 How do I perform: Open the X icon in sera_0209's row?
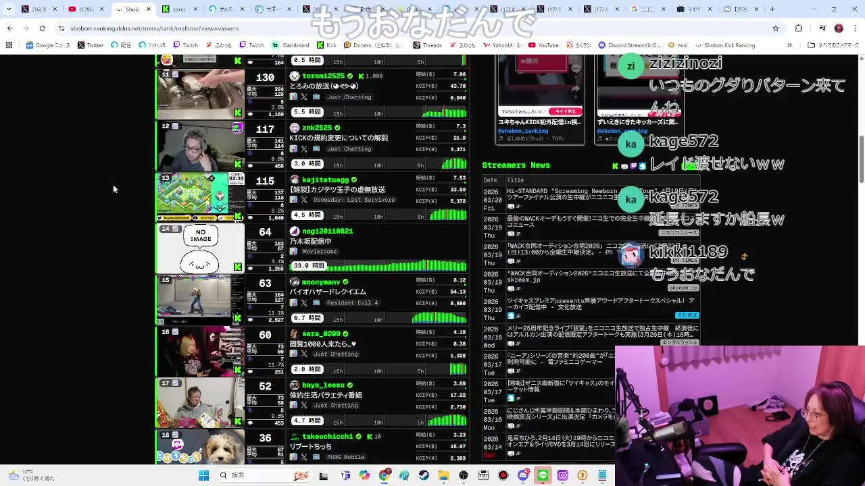click(304, 354)
